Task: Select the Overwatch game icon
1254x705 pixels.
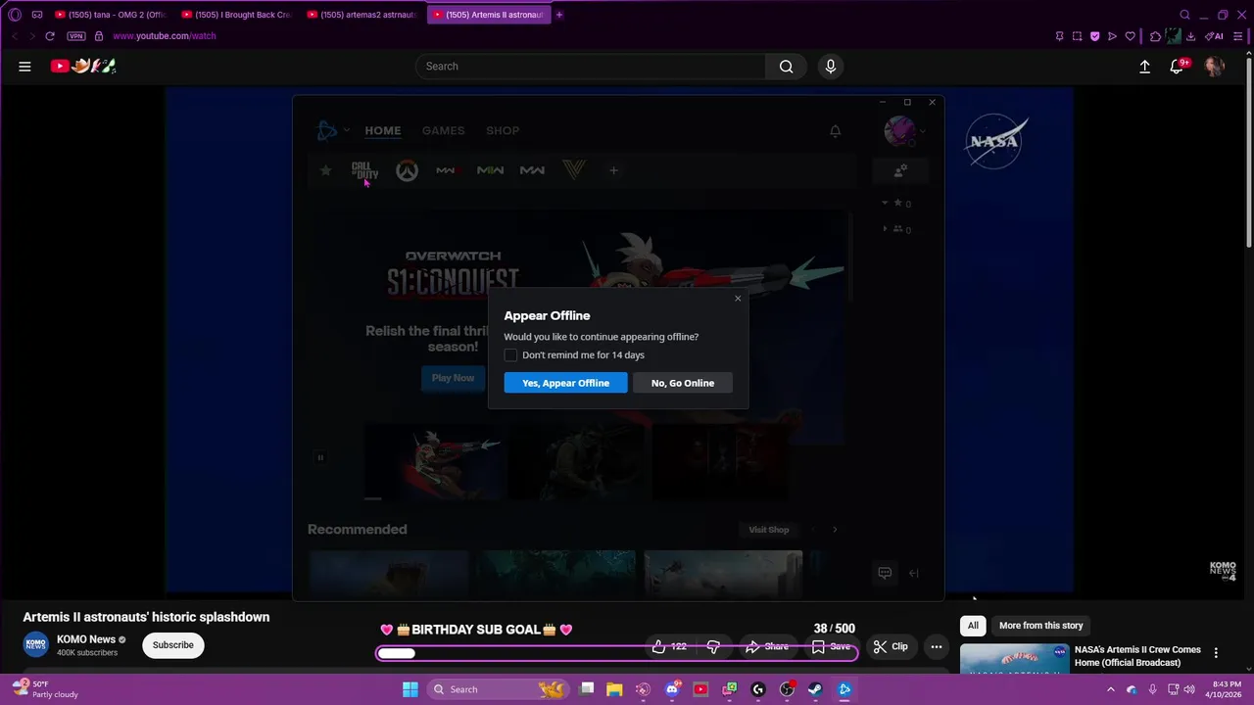Action: click(x=407, y=170)
